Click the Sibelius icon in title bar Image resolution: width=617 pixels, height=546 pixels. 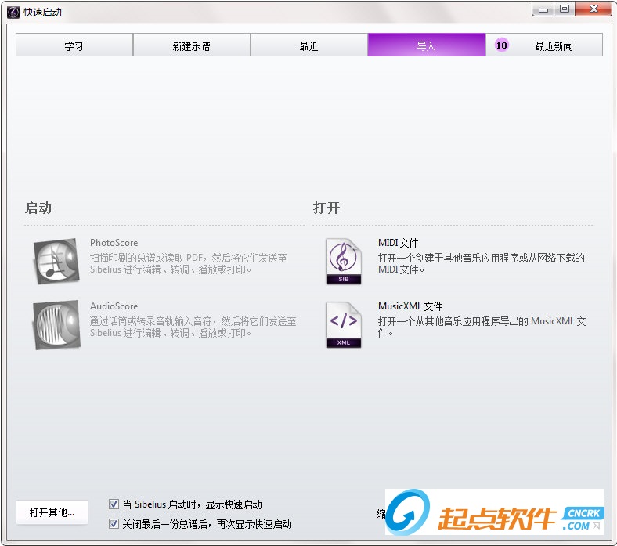pos(13,13)
